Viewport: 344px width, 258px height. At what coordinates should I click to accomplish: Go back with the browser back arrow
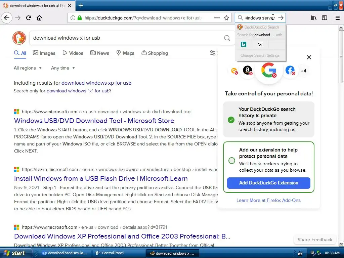click(x=7, y=18)
